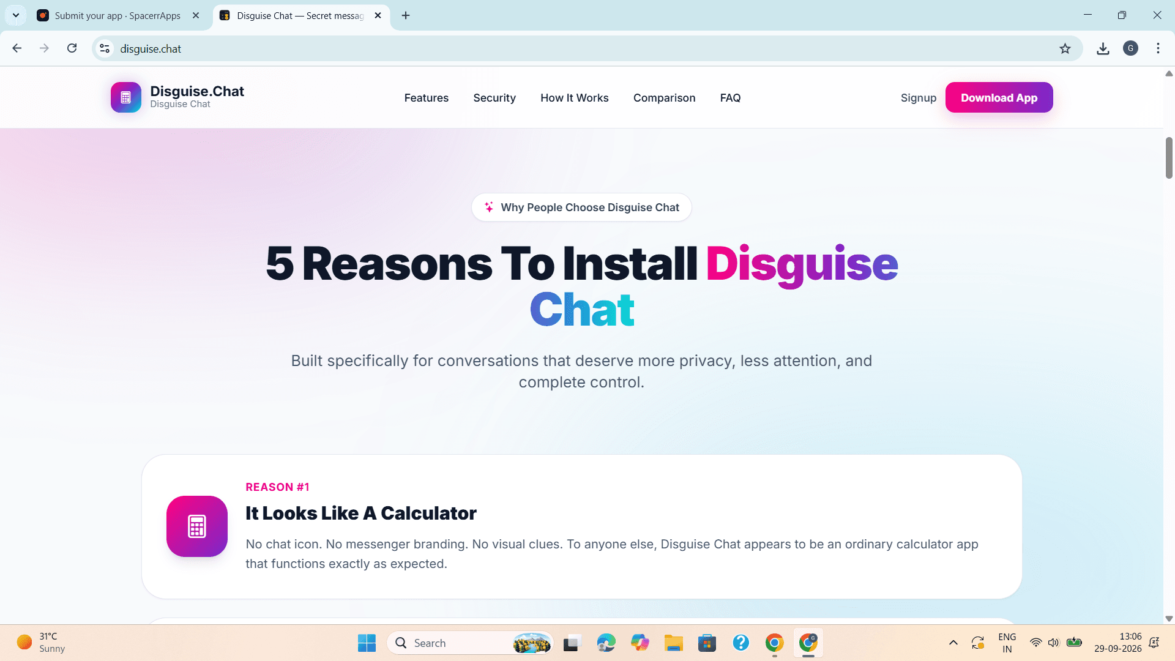Click the Disguise.Chat brand name
This screenshot has height=661, width=1175.
pos(197,91)
